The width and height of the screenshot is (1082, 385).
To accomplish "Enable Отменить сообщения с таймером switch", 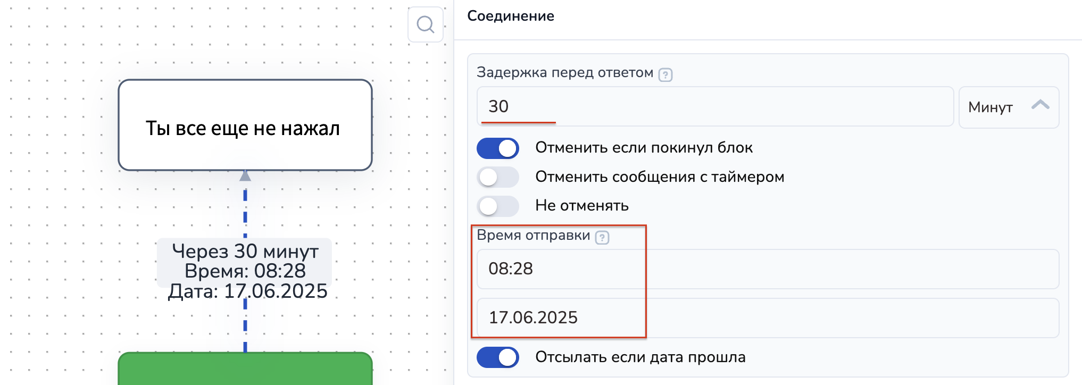I will (x=498, y=177).
